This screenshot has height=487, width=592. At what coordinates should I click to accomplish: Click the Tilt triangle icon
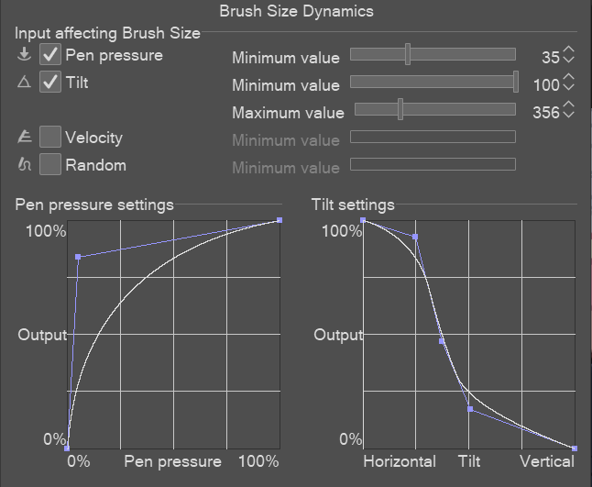(24, 82)
